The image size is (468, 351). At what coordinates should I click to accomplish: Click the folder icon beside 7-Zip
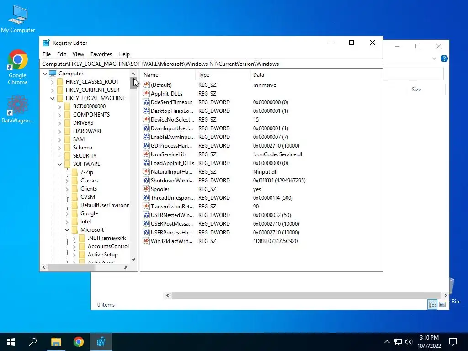(74, 172)
